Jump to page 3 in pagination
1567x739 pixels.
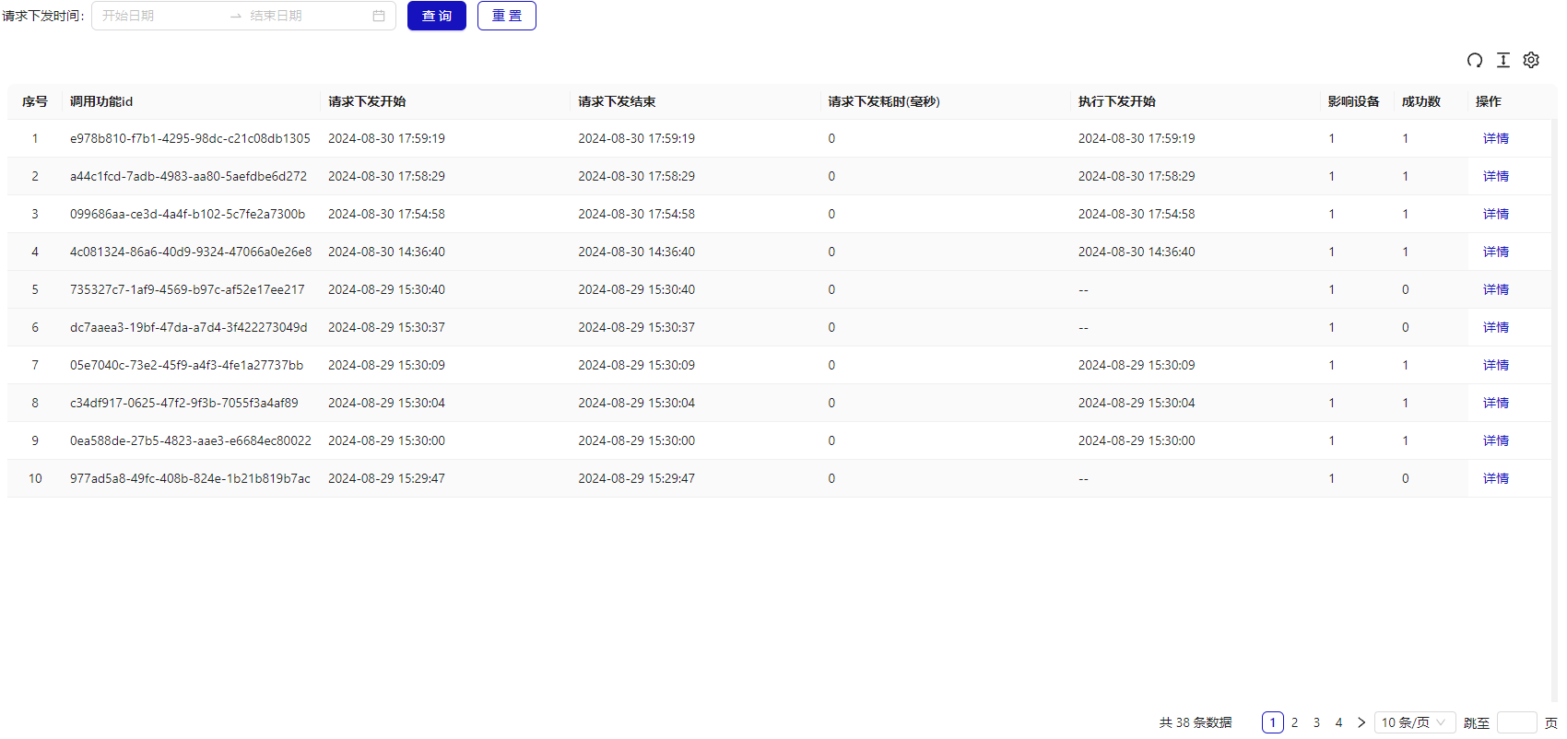pyautogui.click(x=1316, y=722)
